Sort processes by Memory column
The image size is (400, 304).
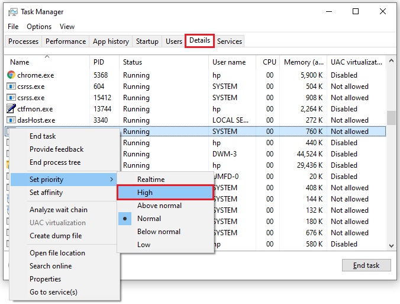(x=302, y=62)
